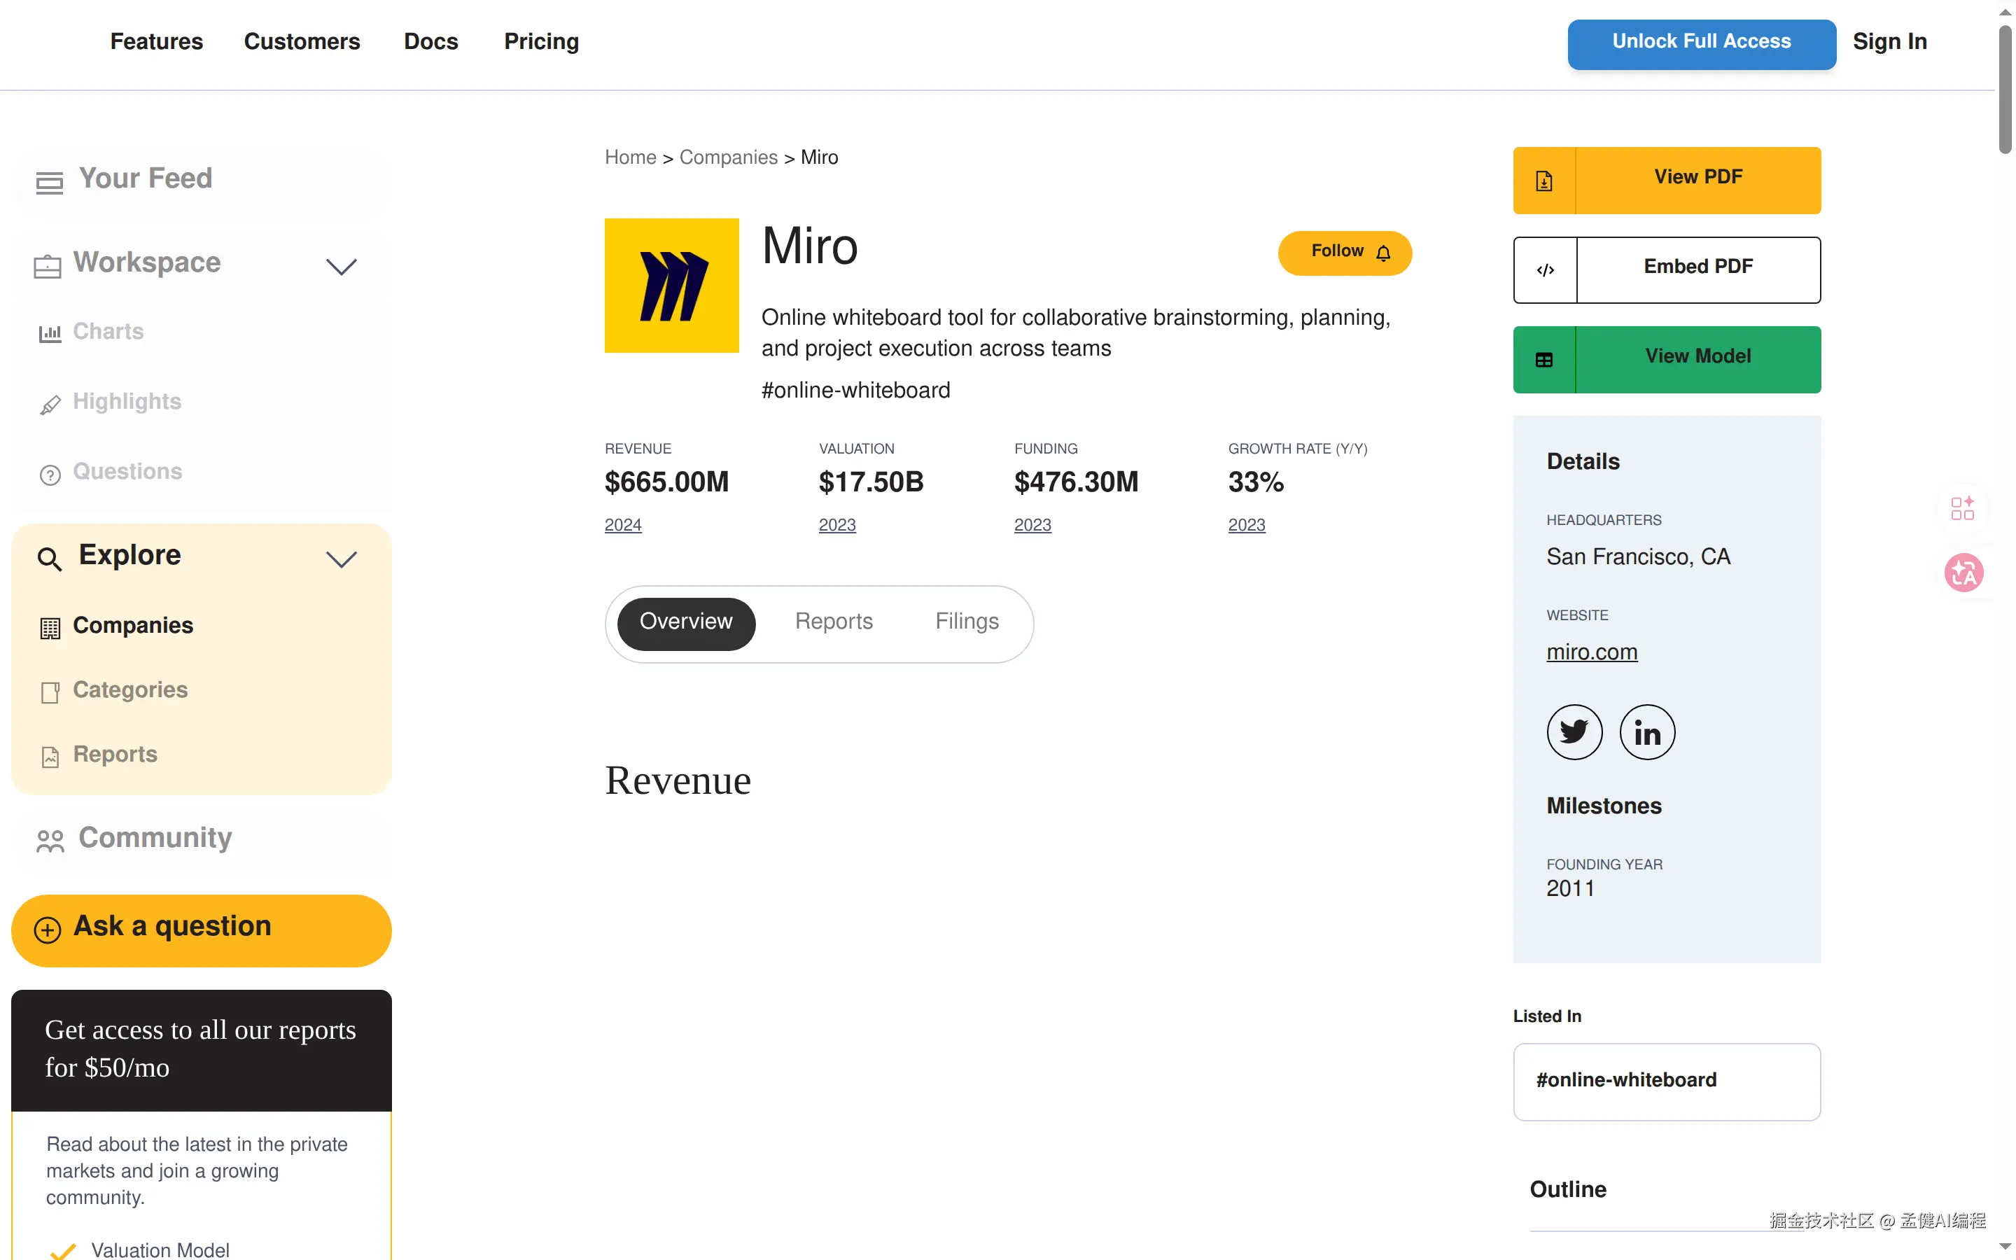2016x1260 pixels.
Task: Select Categories label in sidebar
Action: [x=130, y=690]
